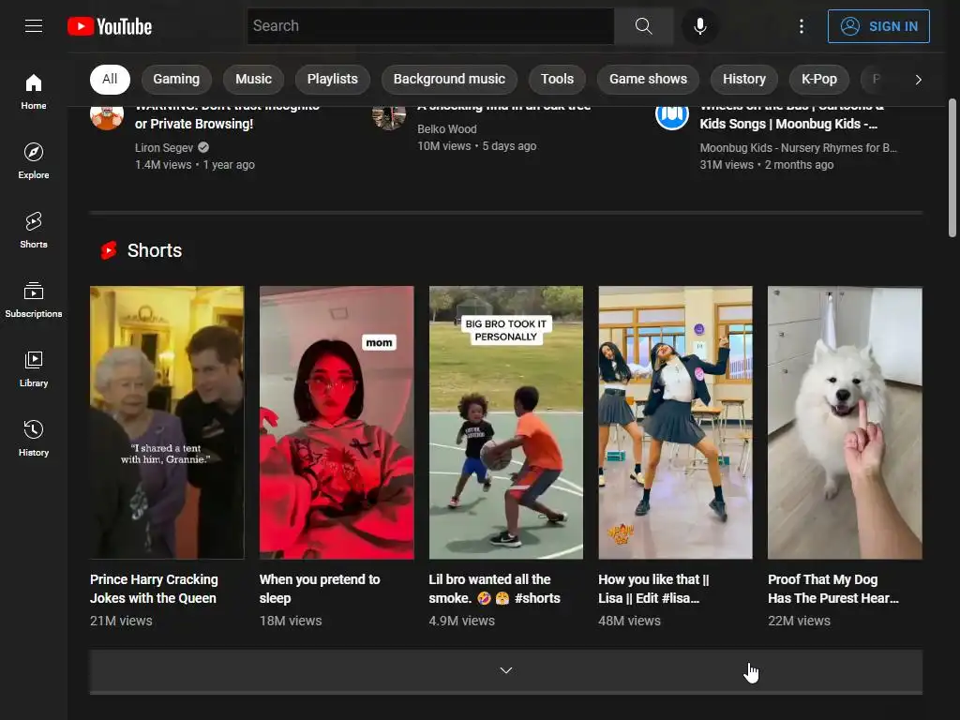
Task: Select the Tools filter chip
Action: tap(557, 79)
